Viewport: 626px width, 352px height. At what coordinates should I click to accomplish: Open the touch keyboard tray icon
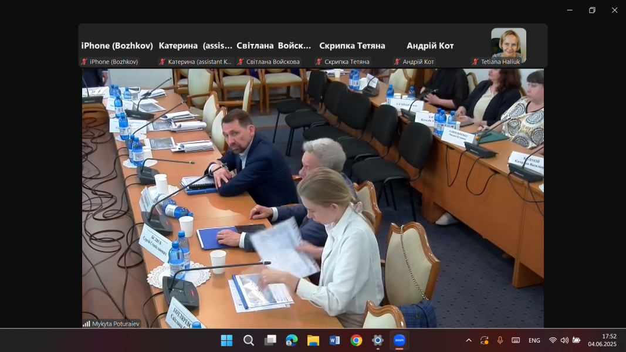516,340
